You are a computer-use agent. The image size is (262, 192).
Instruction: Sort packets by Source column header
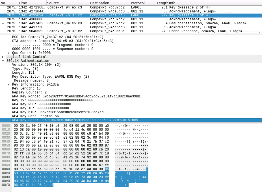pos(68,3)
